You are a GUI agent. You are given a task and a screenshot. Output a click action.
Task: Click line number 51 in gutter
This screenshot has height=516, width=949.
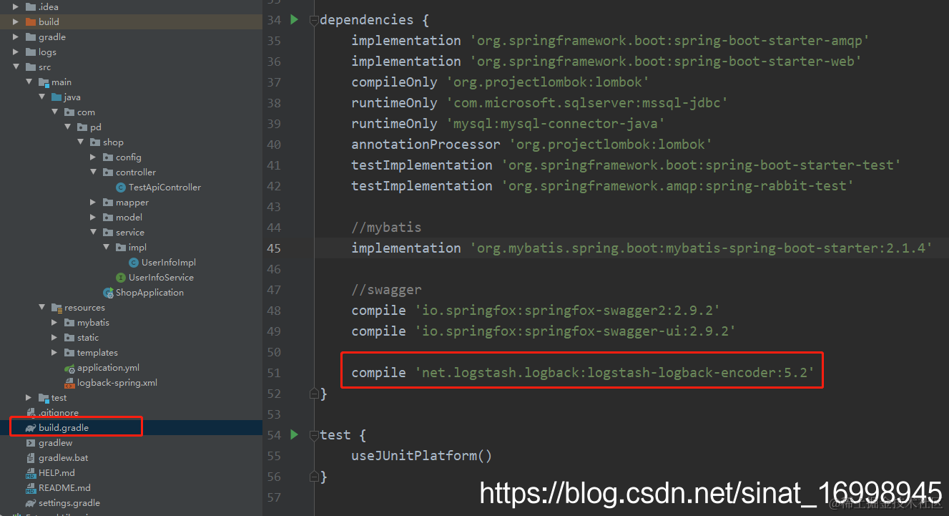click(x=274, y=372)
